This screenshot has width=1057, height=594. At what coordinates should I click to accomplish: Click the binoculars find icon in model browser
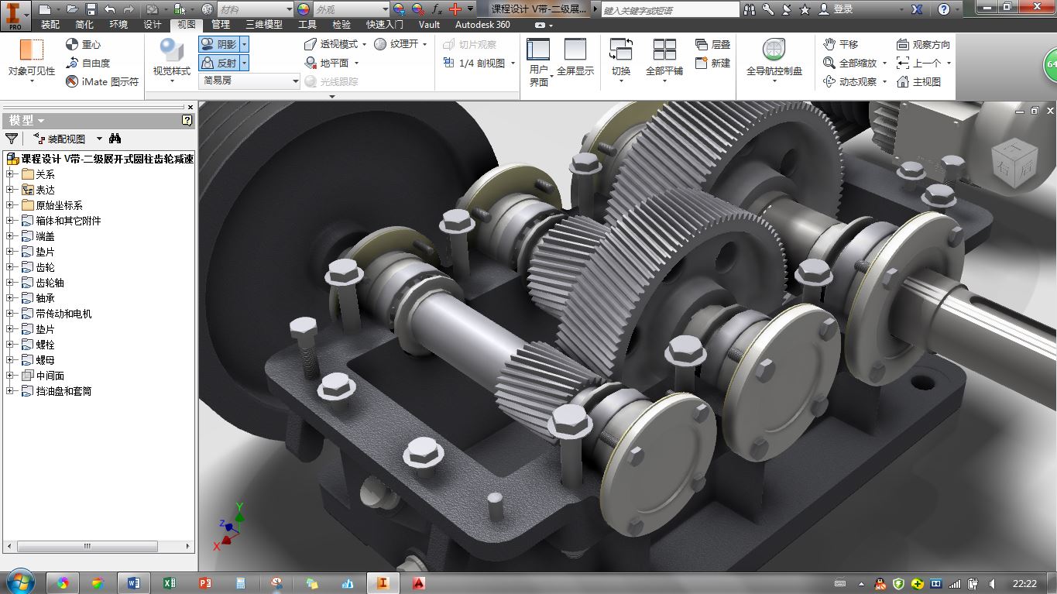pyautogui.click(x=115, y=139)
